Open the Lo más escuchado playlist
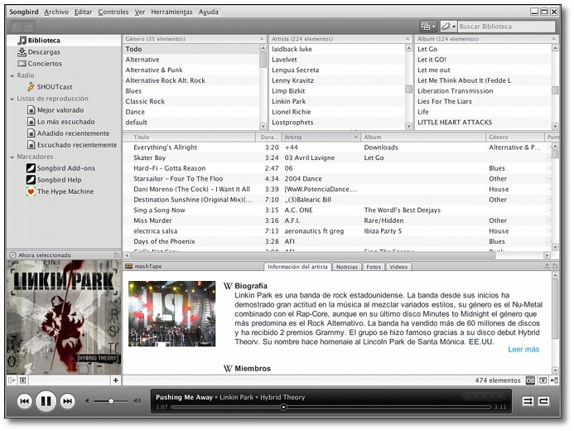 click(x=61, y=122)
